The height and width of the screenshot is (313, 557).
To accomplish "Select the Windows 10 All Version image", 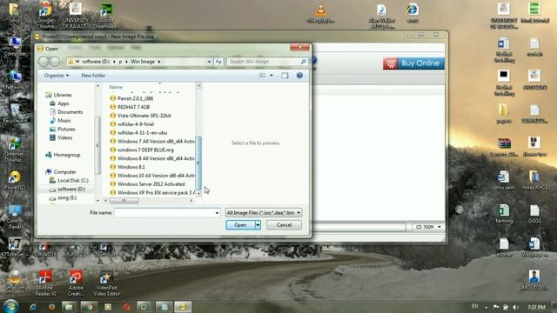I will [x=152, y=176].
